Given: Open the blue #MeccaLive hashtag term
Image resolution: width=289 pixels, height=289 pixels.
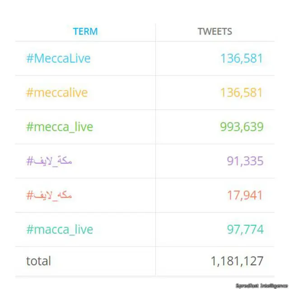Looking at the screenshot, I should pos(58,58).
